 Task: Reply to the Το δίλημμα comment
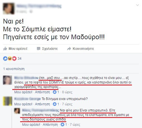tap(42, 104)
